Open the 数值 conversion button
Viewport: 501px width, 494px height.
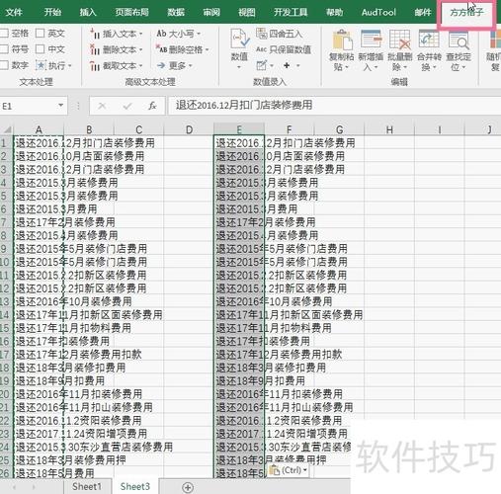[239, 49]
